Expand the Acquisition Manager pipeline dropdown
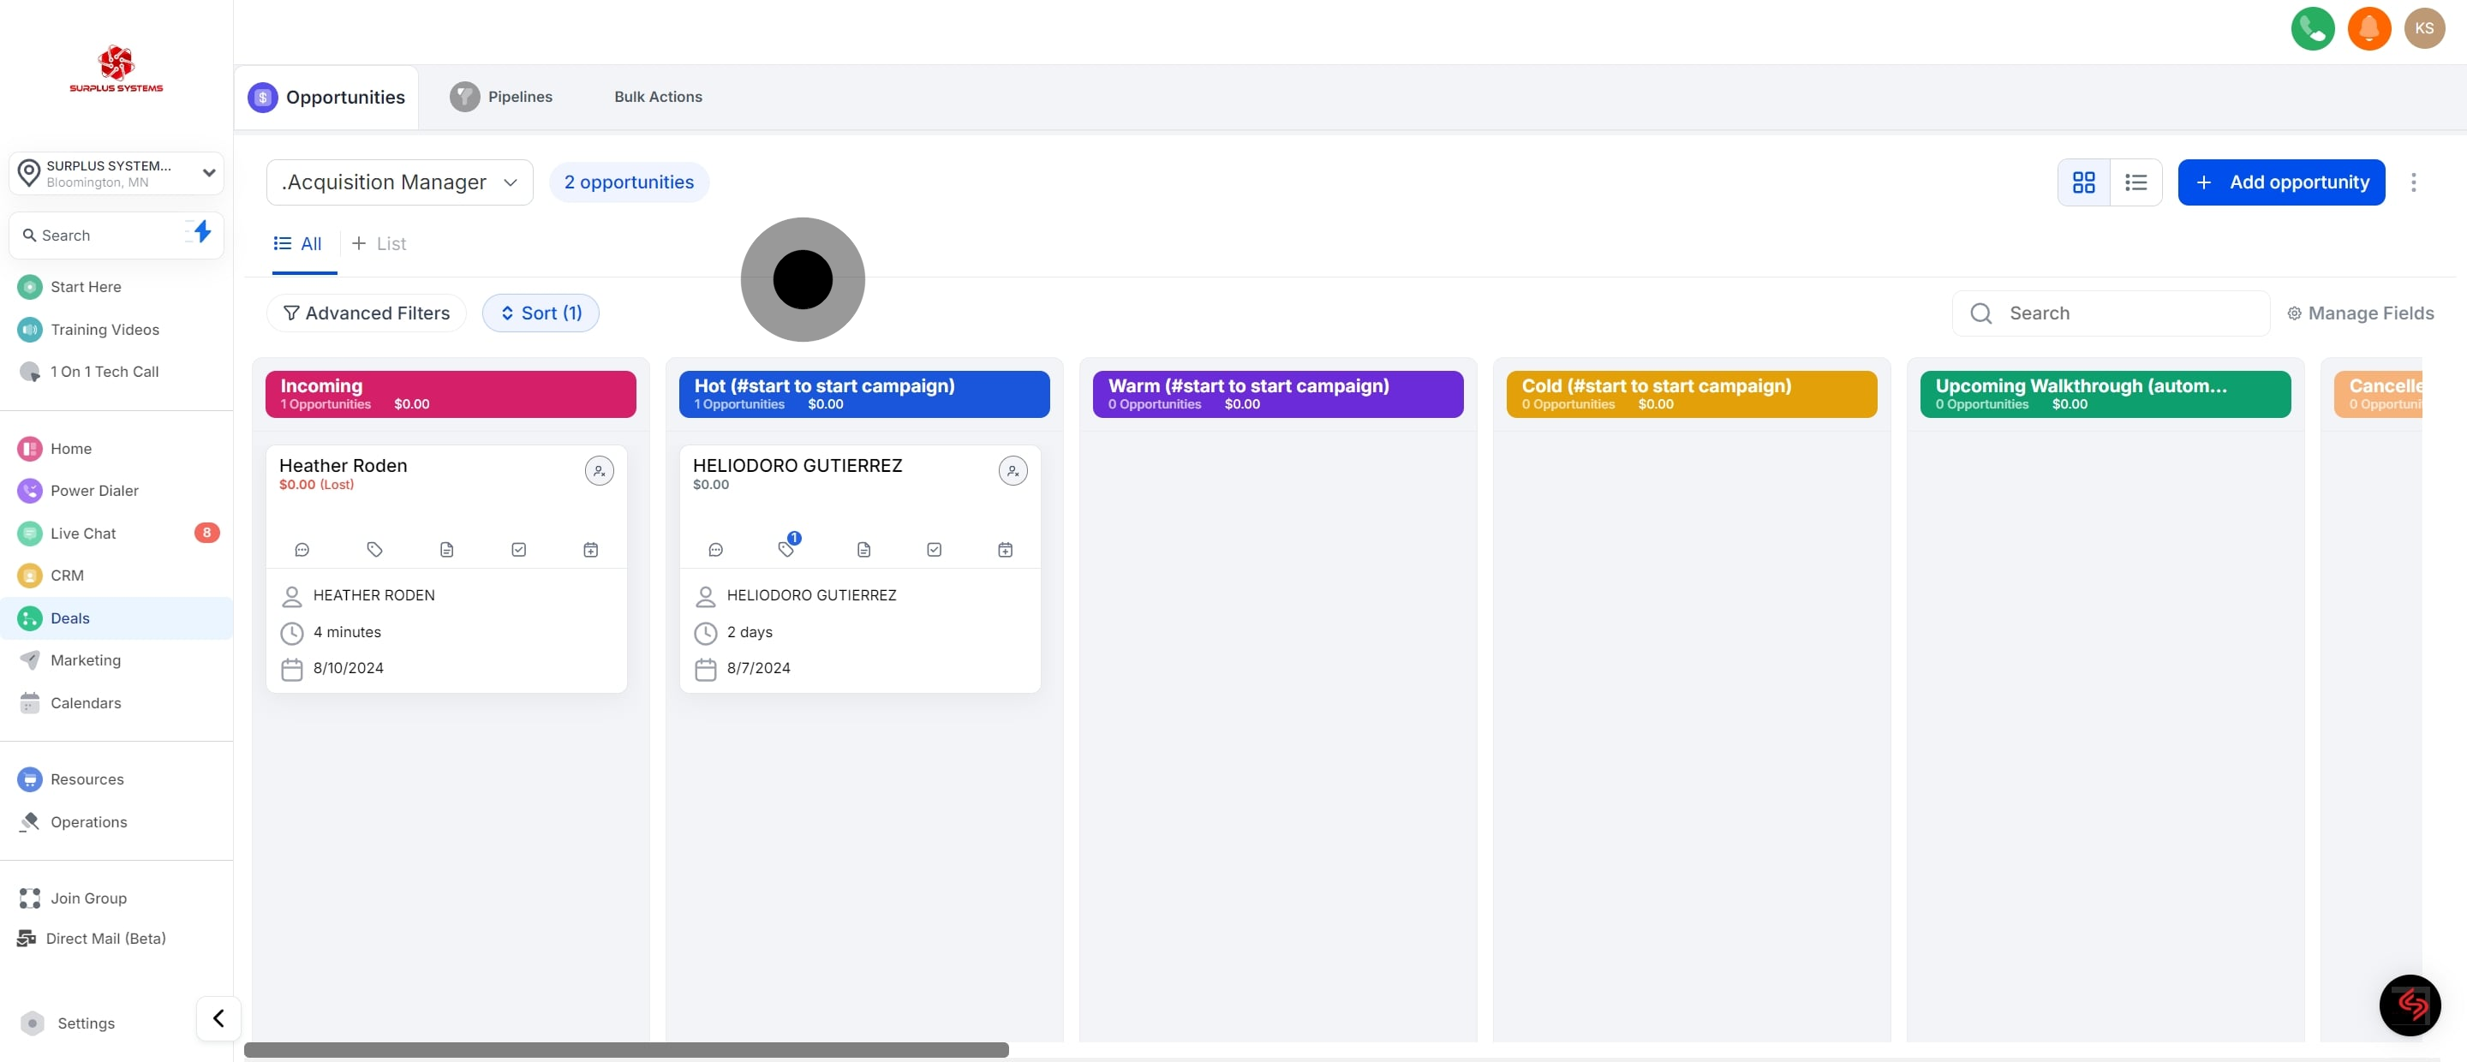The width and height of the screenshot is (2467, 1062). click(x=399, y=182)
